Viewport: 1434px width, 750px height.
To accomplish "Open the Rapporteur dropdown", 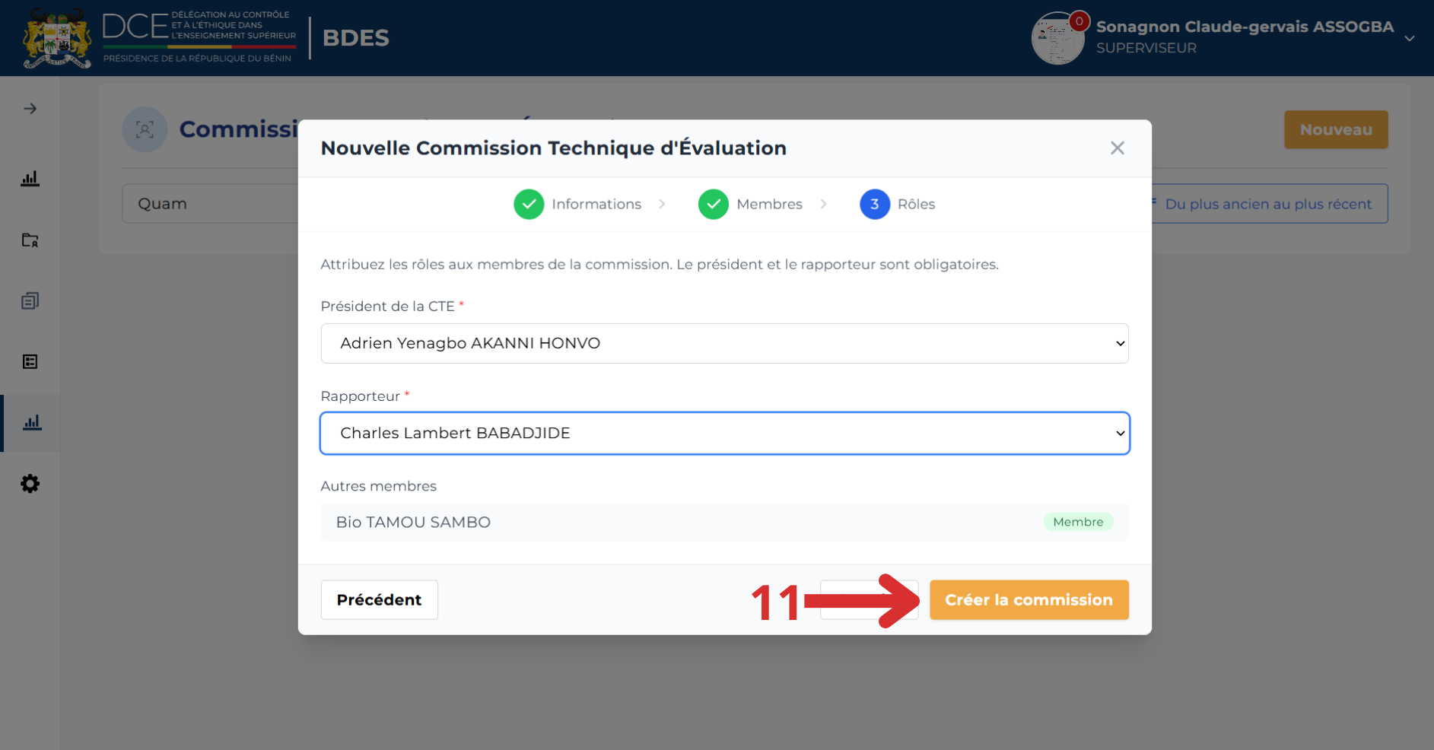I will 724,434.
